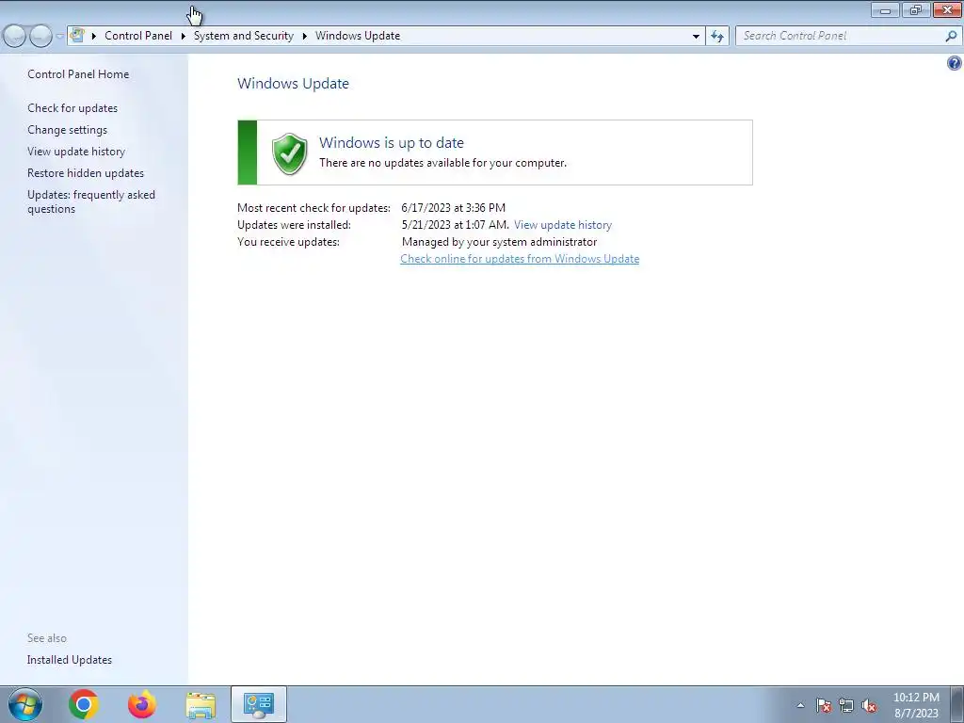Expand the root arrow before Control Panel

94,37
